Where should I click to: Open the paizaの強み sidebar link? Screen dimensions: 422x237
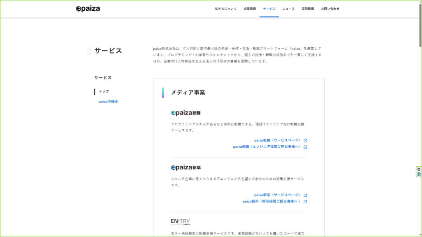point(108,102)
